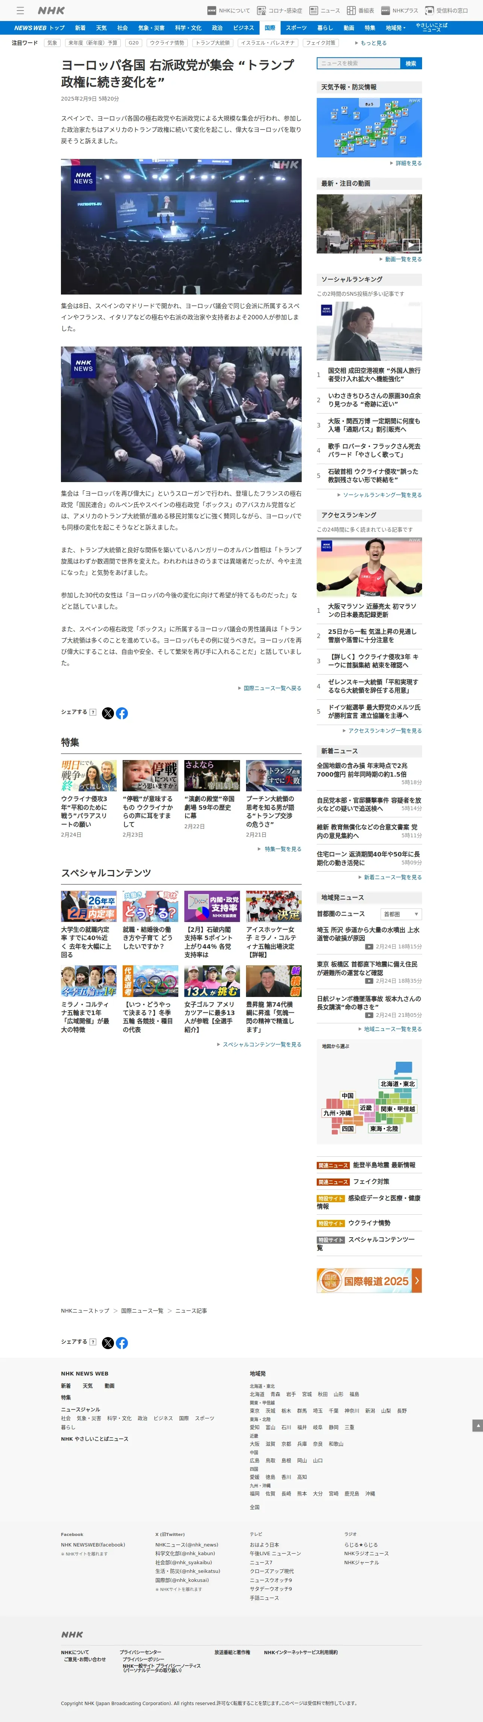The width and height of the screenshot is (483, 1722).
Task: Open 国交相 成田空港視察 ranking article
Action: tap(374, 374)
